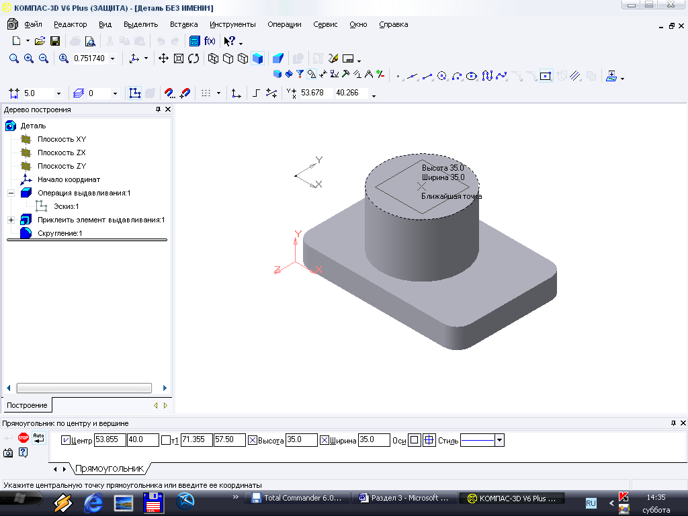Open Total Commander taskbar button
Viewport: 688px width, 516px height.
[x=297, y=498]
